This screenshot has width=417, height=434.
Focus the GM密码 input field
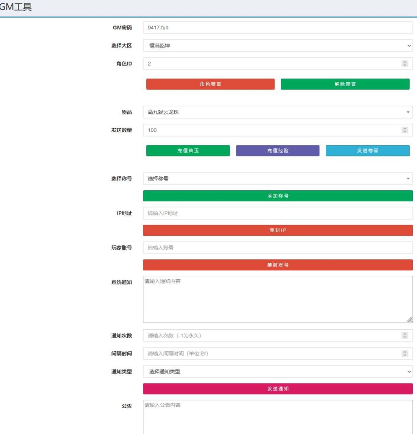pos(277,28)
